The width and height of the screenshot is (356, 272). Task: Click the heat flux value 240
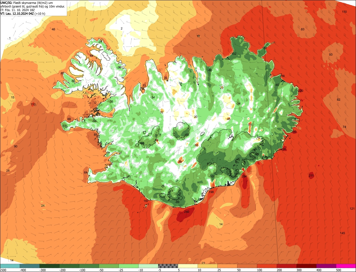pos(187,212)
